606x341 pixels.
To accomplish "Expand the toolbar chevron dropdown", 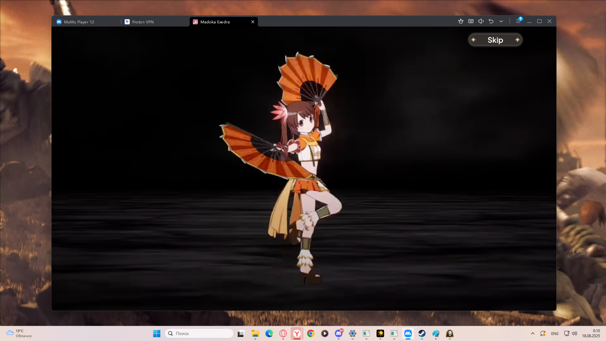I will point(501,21).
